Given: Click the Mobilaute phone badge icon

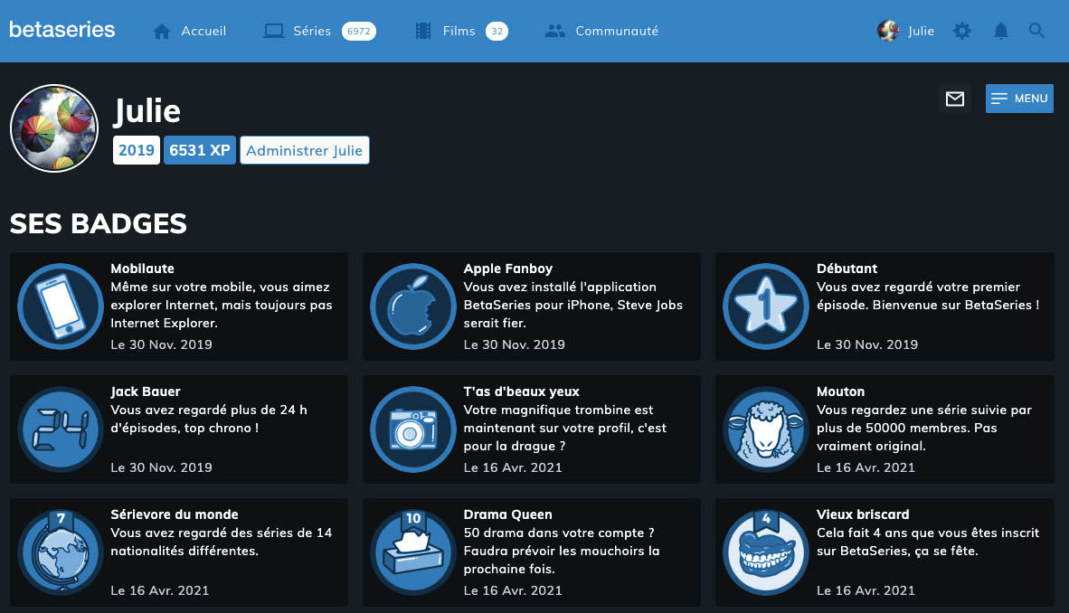Looking at the screenshot, I should 60,306.
